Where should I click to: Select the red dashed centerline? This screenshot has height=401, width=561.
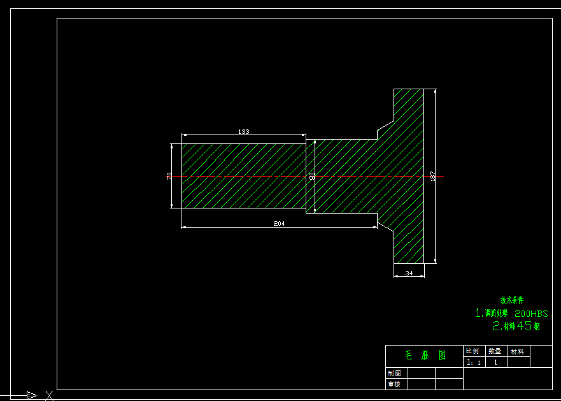click(x=305, y=177)
